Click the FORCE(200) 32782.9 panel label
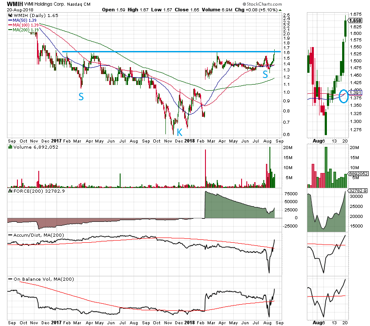Viewport: 370px width, 326px height. 39,191
